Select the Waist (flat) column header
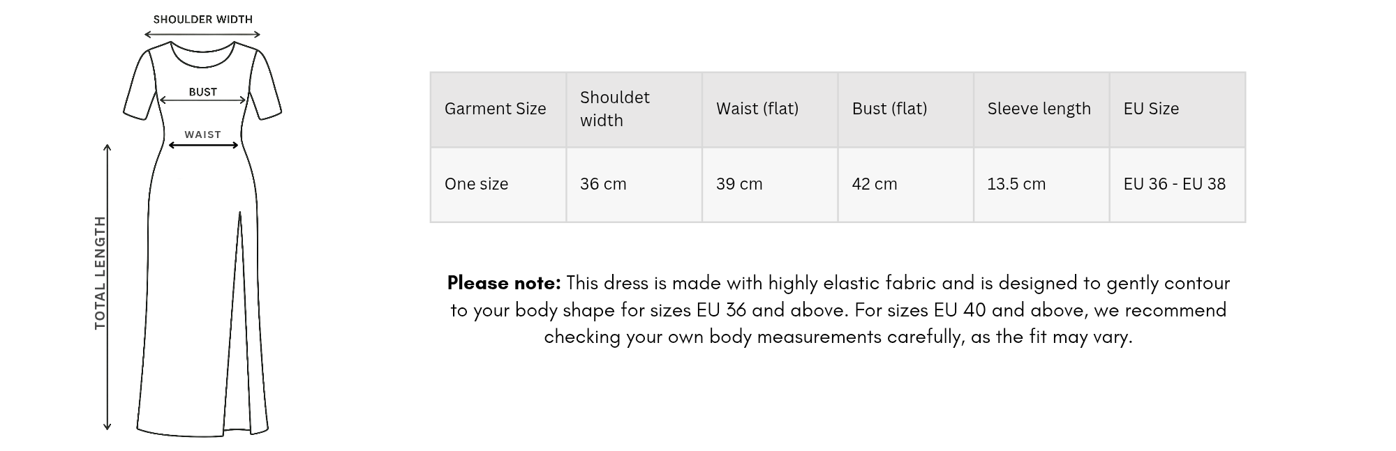This screenshot has height=451, width=1396. click(x=757, y=109)
